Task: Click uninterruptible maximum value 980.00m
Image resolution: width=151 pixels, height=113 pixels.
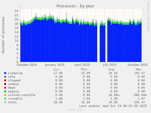Action: [x=140, y=95]
